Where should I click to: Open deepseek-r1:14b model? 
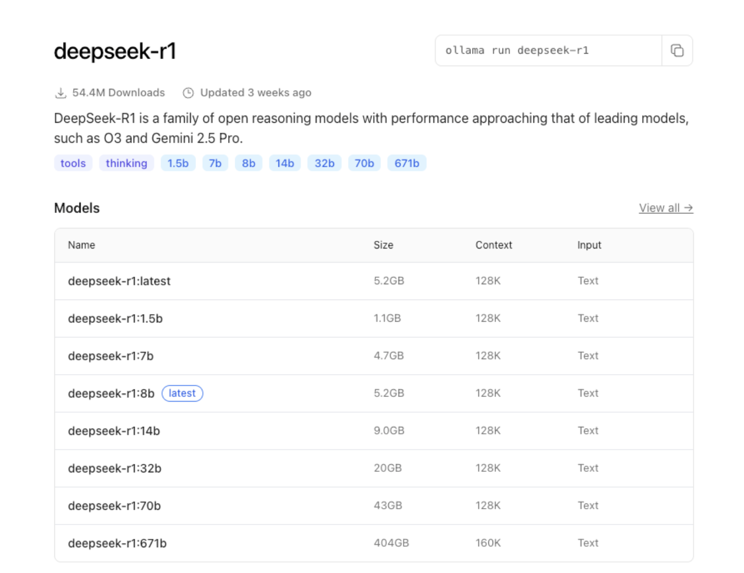click(114, 431)
